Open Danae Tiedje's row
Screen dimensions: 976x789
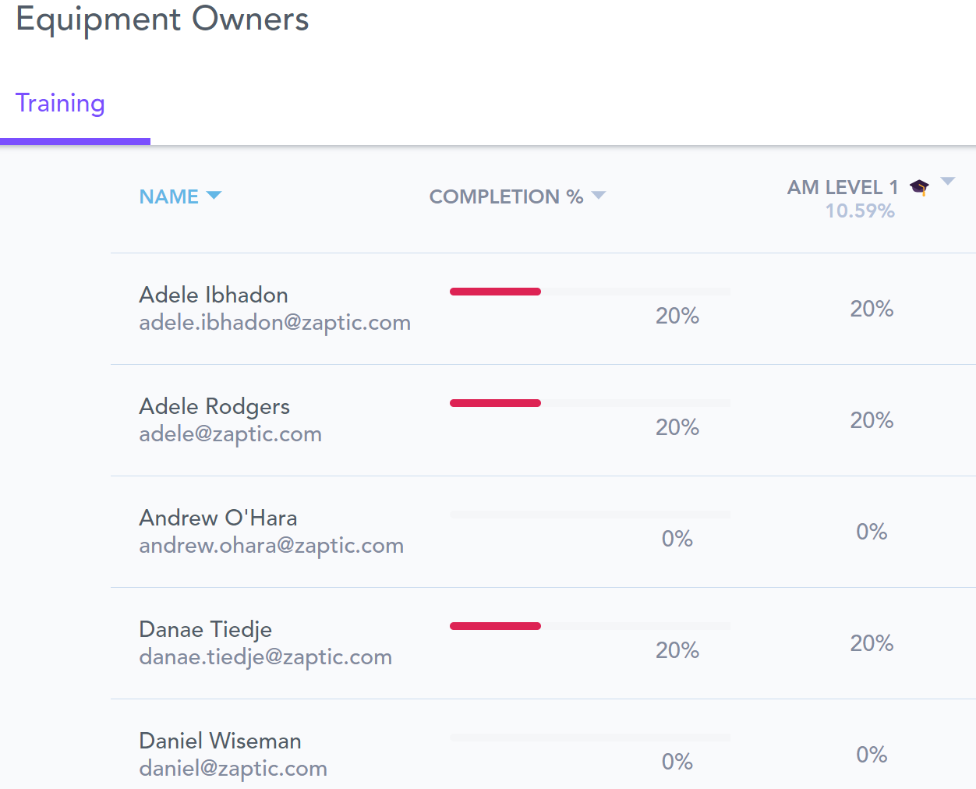[x=206, y=629]
